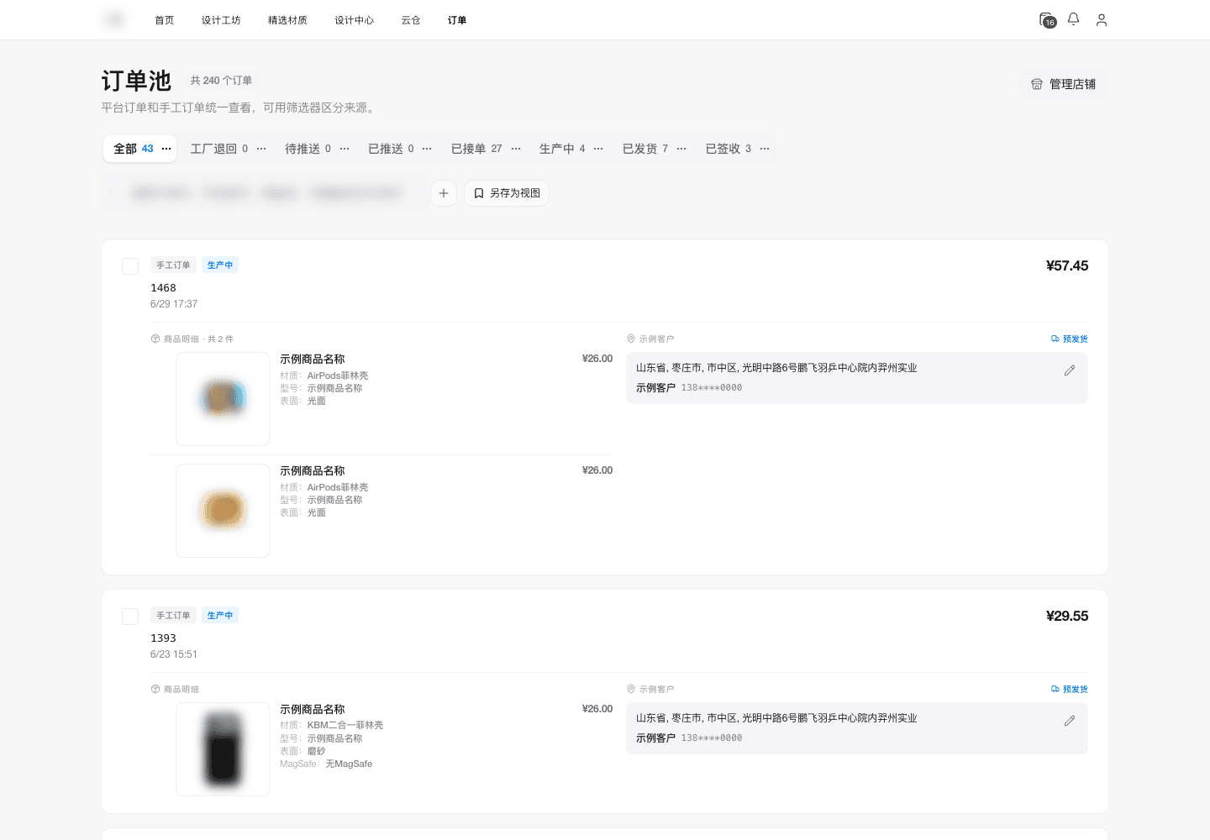Click 无MagSafe value in order 1393

point(349,764)
